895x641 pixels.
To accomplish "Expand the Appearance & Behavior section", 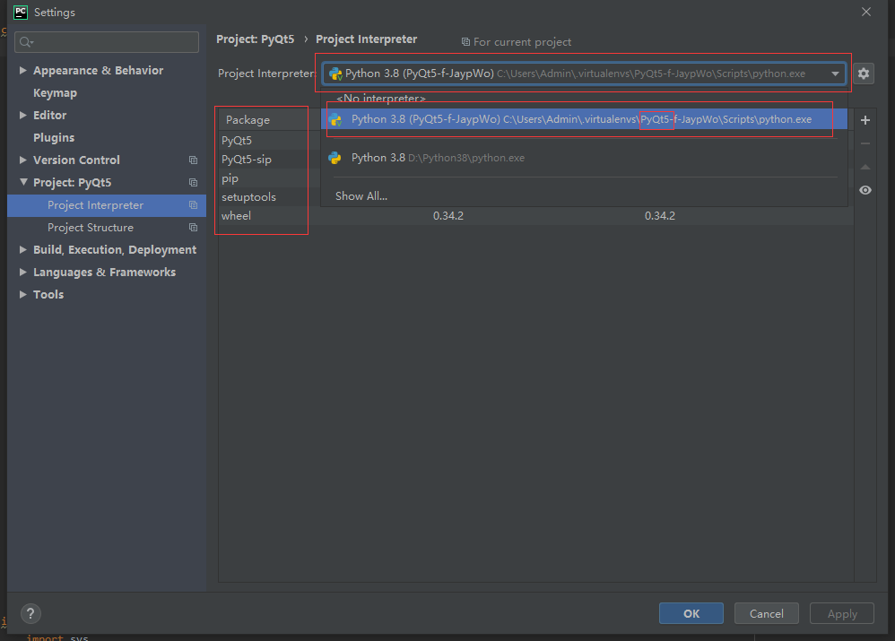I will [x=22, y=70].
